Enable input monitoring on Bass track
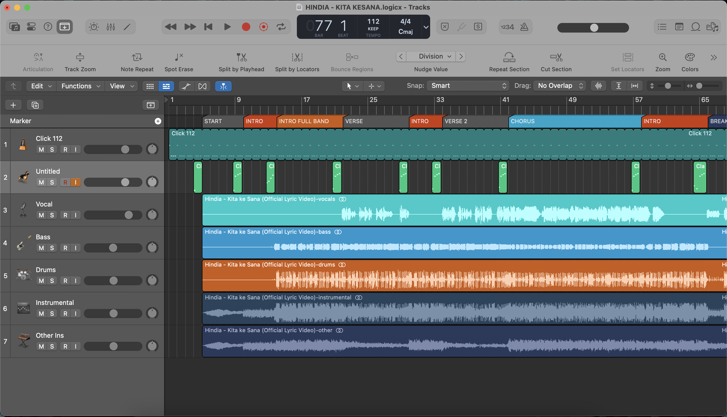This screenshot has height=417, width=727. 75,248
